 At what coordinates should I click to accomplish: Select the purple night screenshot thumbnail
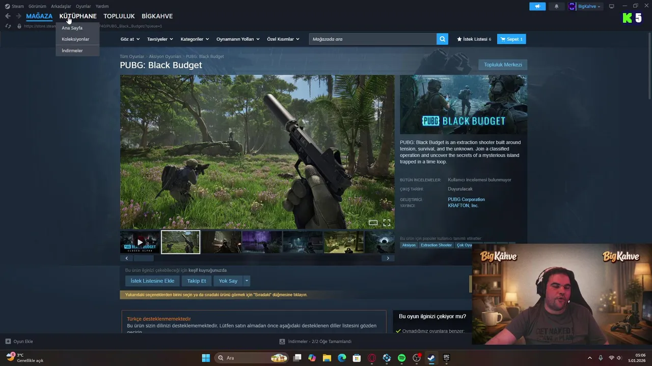coord(262,242)
